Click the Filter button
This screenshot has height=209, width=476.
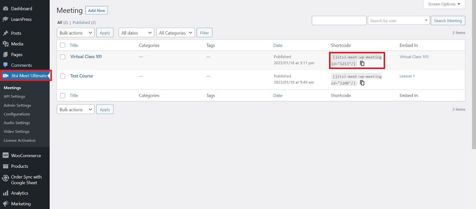(x=204, y=33)
